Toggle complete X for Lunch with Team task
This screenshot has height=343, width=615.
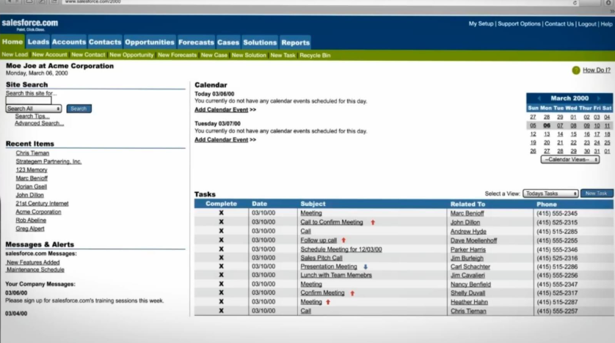221,276
